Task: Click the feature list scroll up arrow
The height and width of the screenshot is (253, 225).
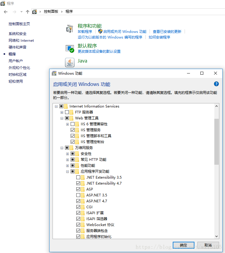Action: point(216,106)
